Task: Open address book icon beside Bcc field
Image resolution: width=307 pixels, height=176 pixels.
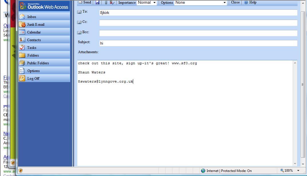Action: pyautogui.click(x=79, y=33)
